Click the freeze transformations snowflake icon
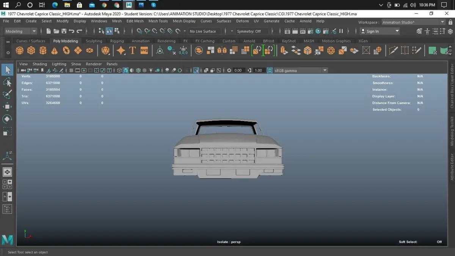455x256 pixels. [x=183, y=50]
